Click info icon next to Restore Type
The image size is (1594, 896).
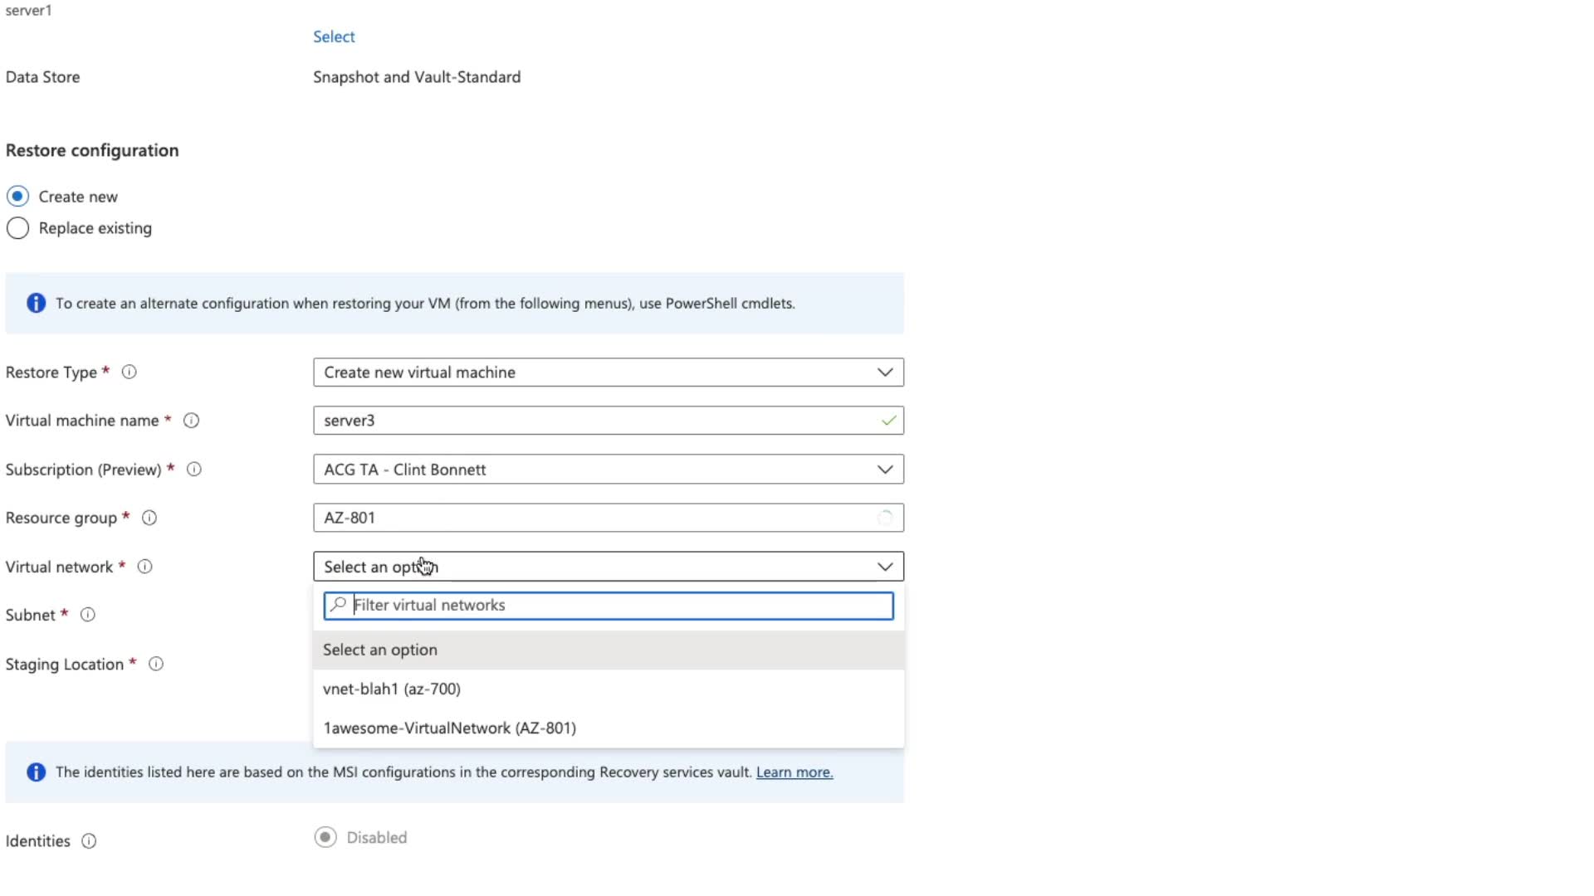tap(130, 373)
